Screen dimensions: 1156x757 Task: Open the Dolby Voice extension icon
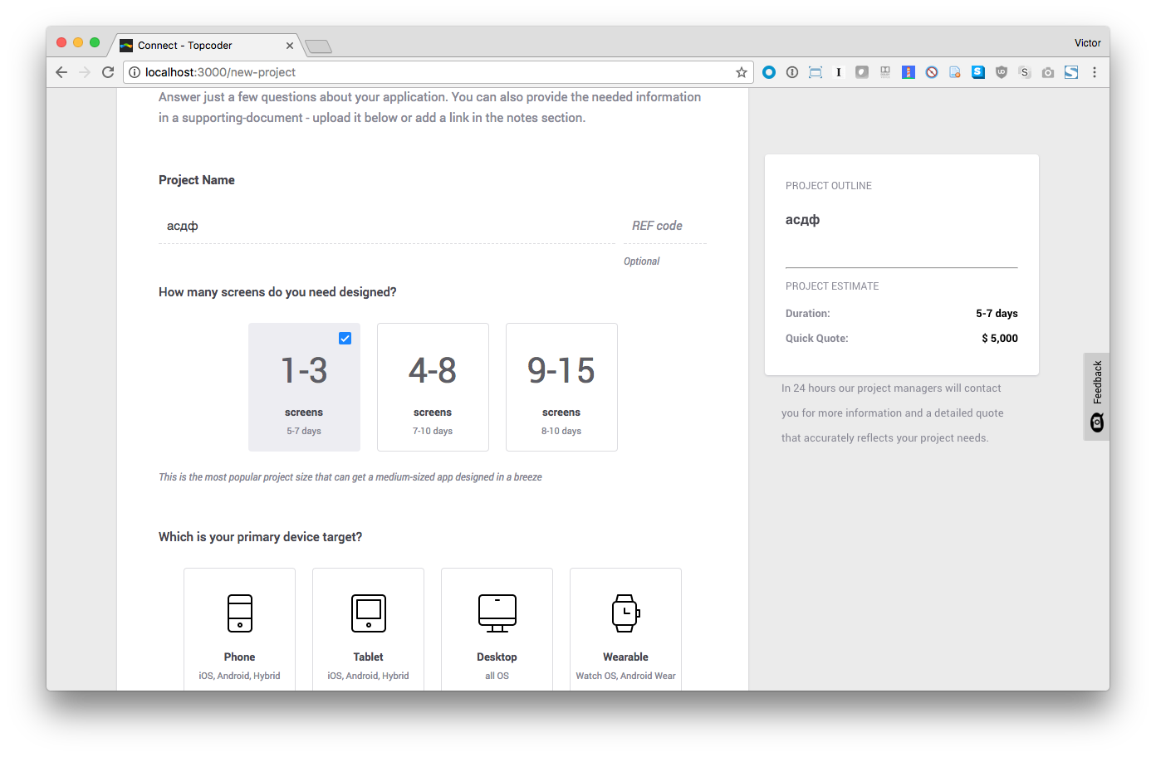point(885,72)
